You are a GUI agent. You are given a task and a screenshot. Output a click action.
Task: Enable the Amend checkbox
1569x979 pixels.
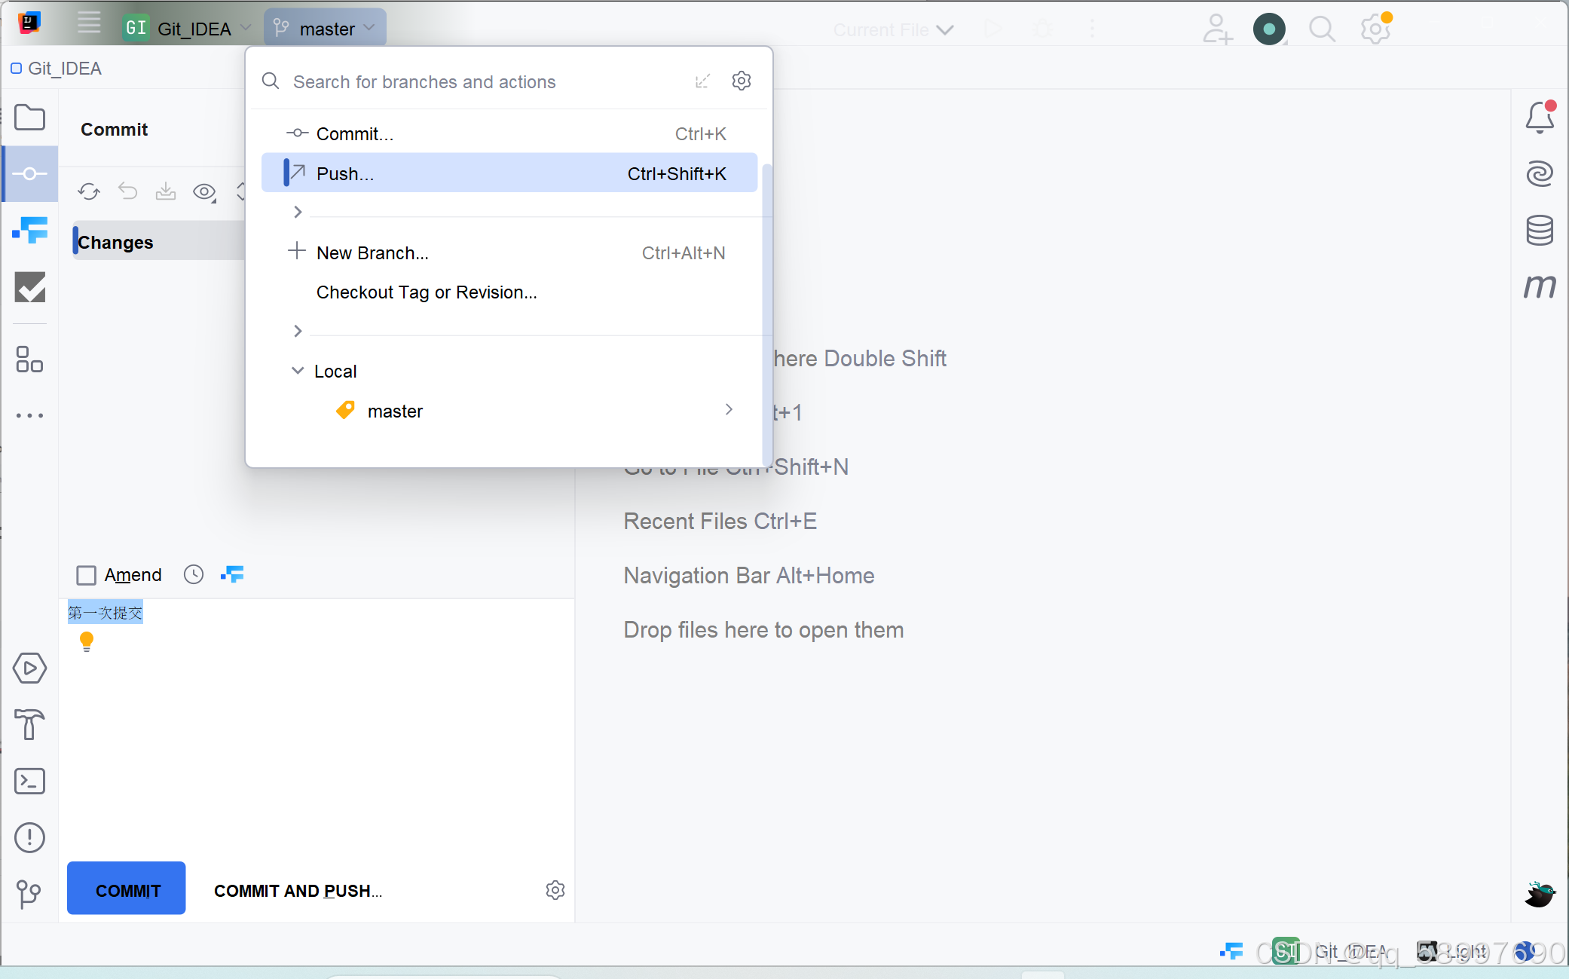(87, 575)
